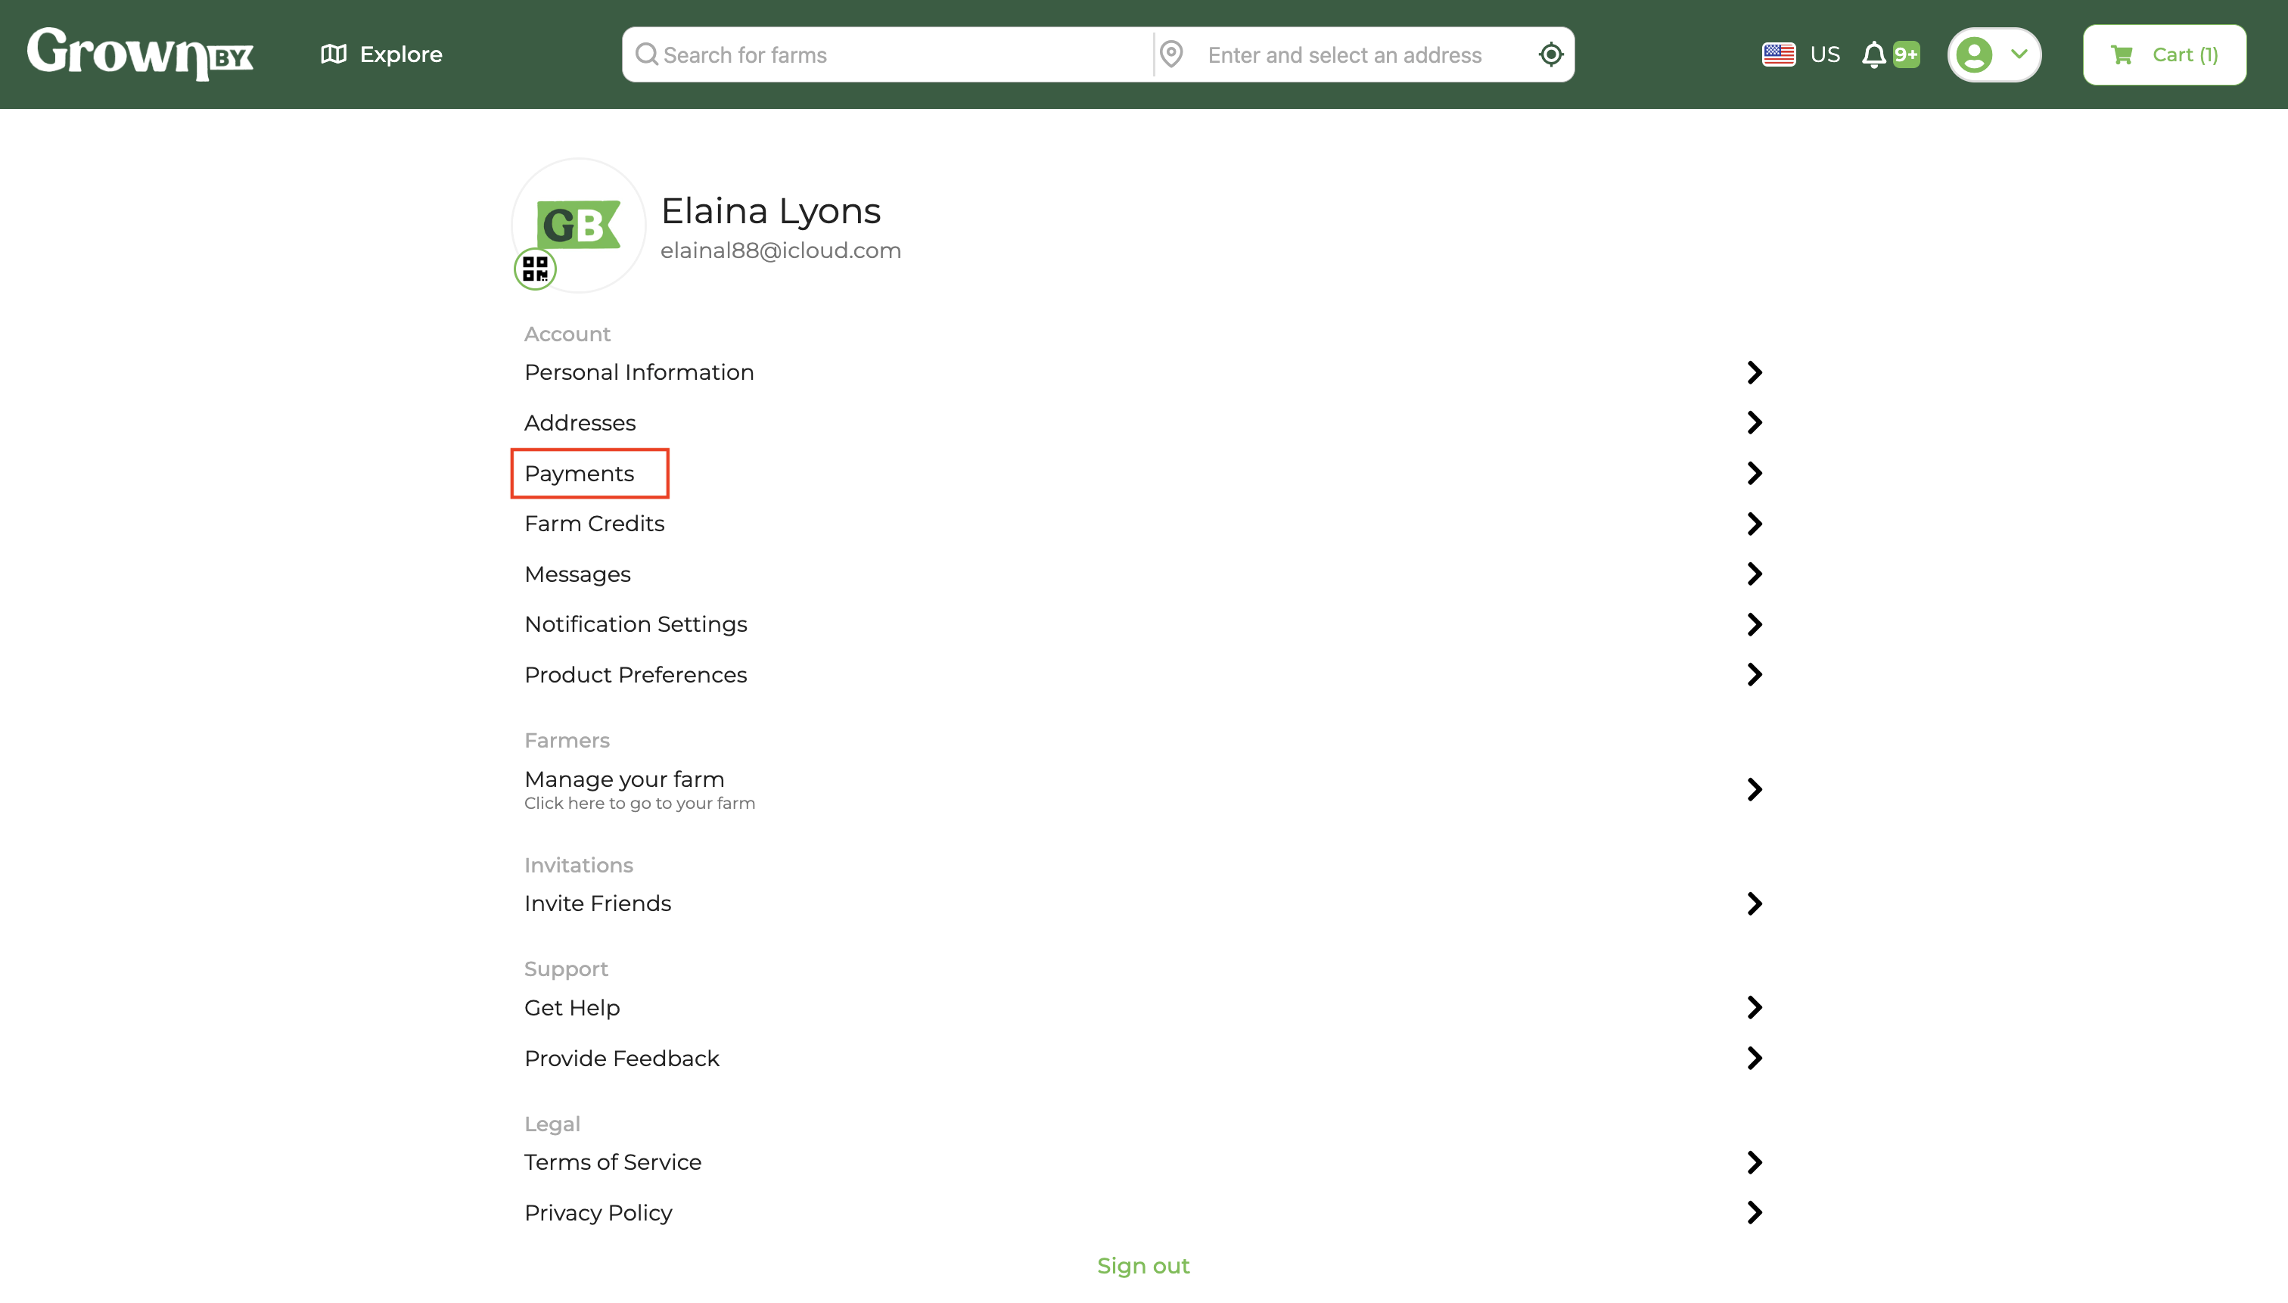The width and height of the screenshot is (2288, 1303).
Task: Open Invite Friends
Action: (x=1142, y=904)
